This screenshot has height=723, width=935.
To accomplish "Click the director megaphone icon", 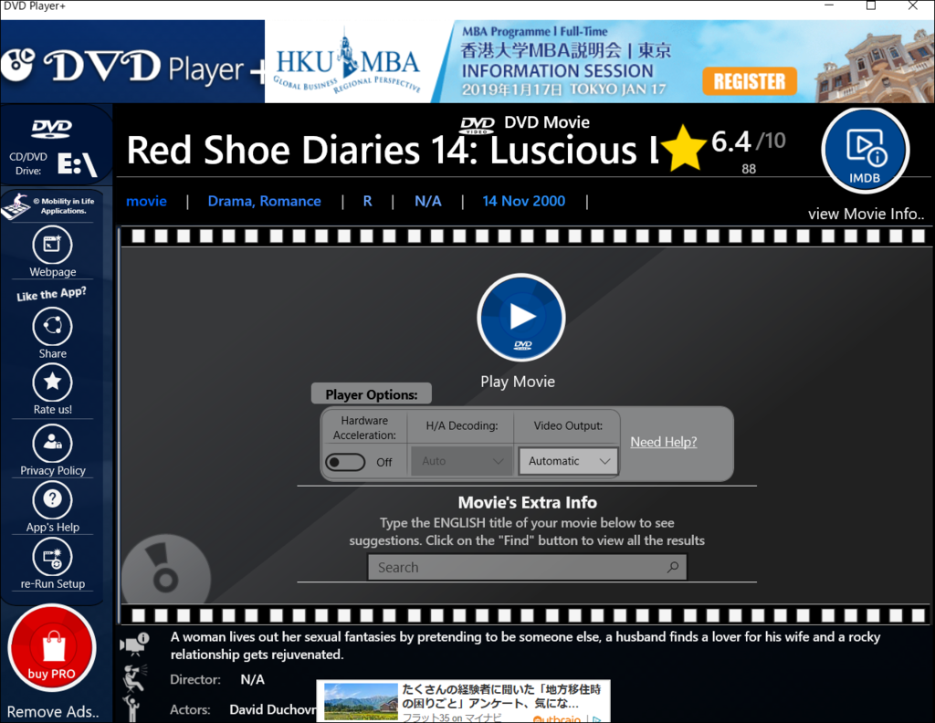I will pyautogui.click(x=134, y=678).
